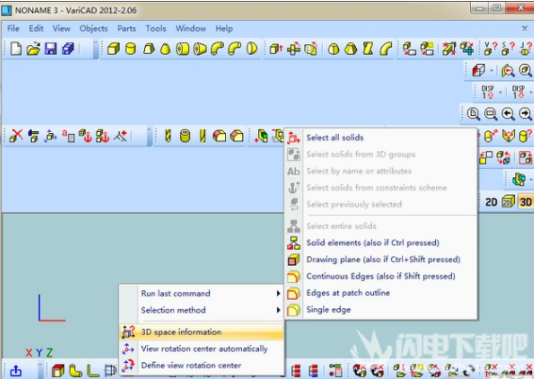This screenshot has height=379, width=534.
Task: Click the red anchor constraint icon
Action: click(86, 136)
